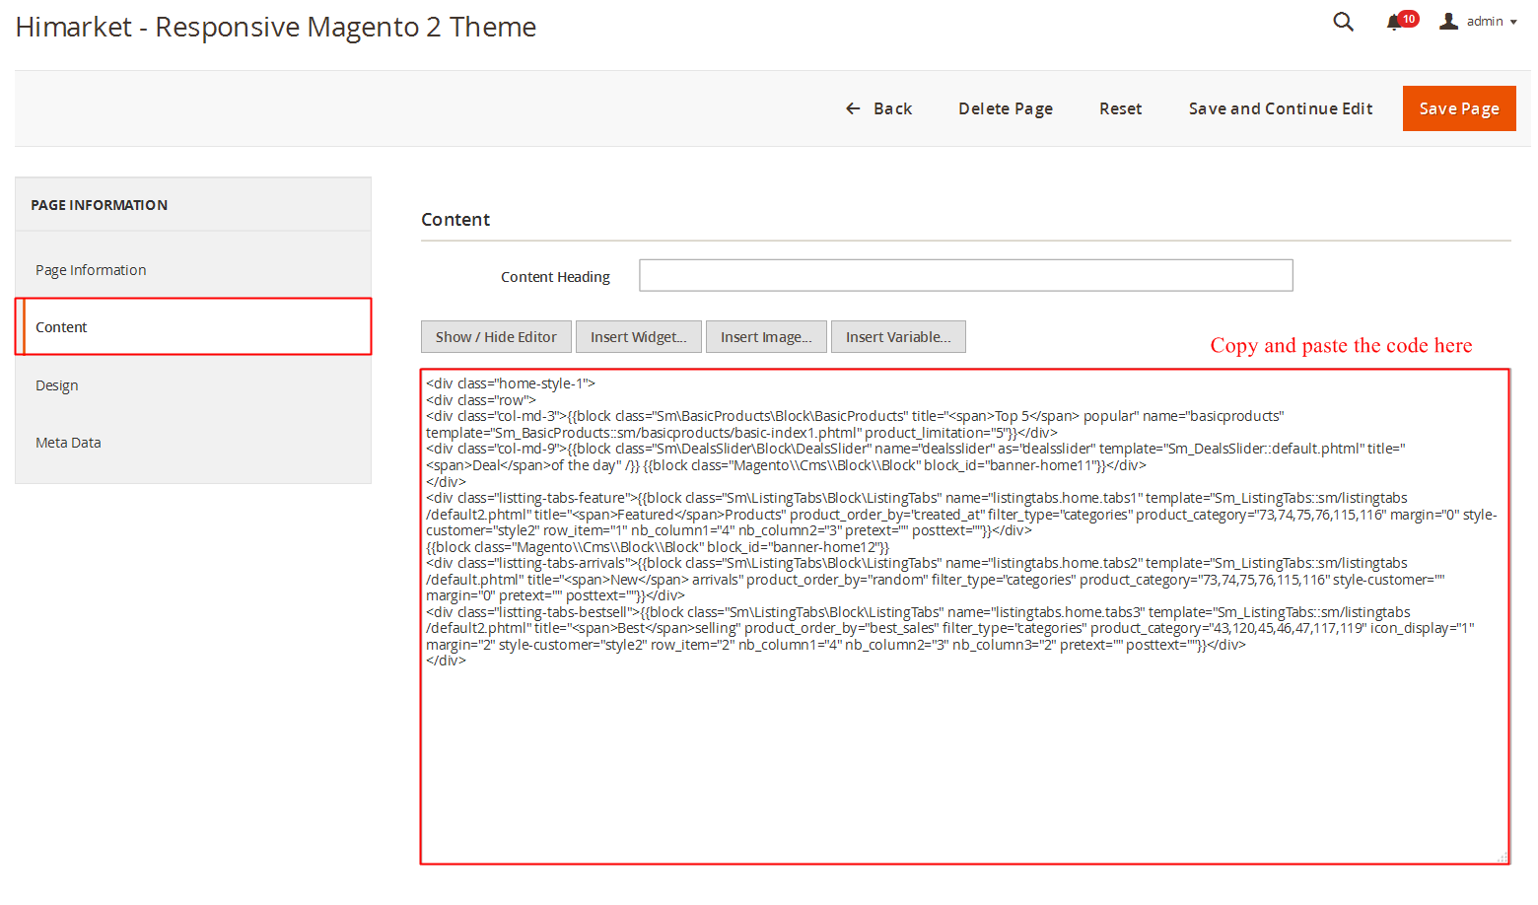Open notifications bell with 10 badge

point(1401,21)
